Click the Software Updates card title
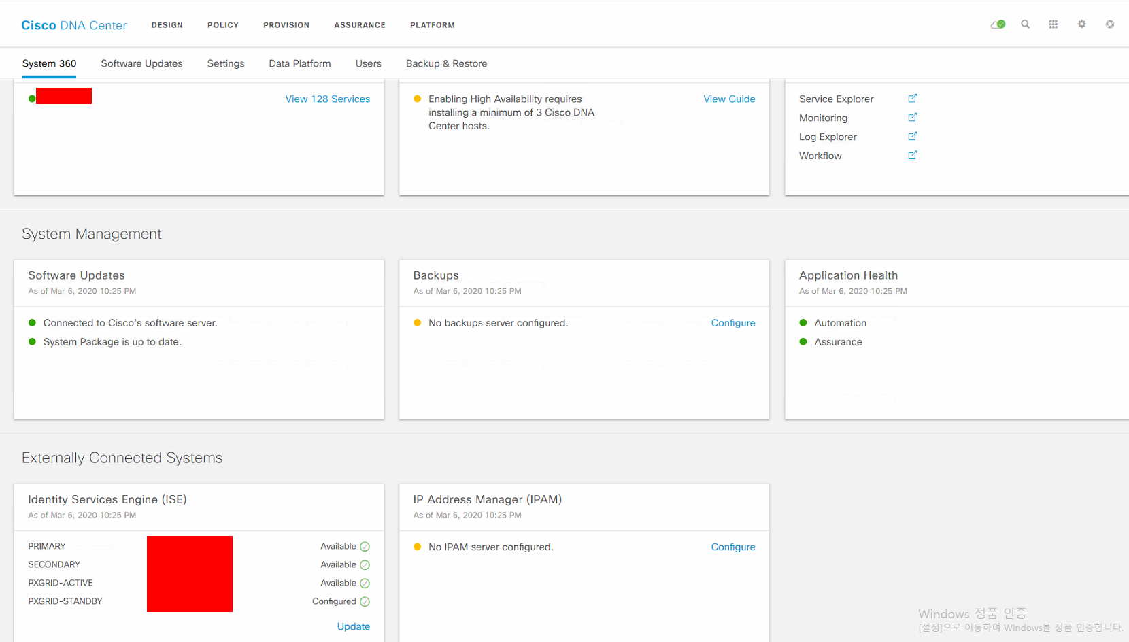This screenshot has height=642, width=1129. click(76, 275)
